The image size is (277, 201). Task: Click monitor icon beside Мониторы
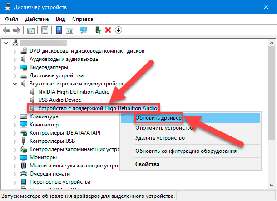pos(24,157)
